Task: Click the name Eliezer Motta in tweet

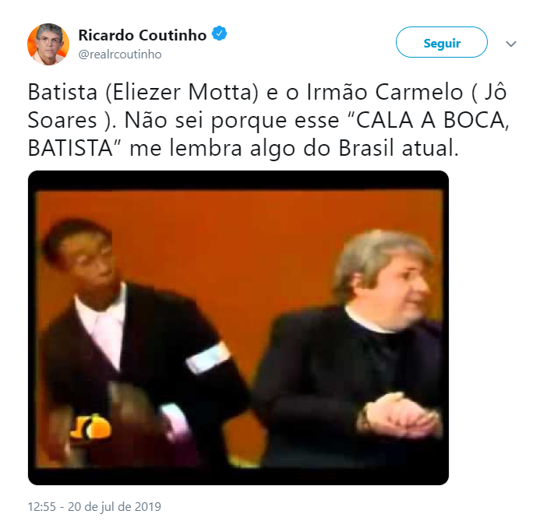Action: 185,93
